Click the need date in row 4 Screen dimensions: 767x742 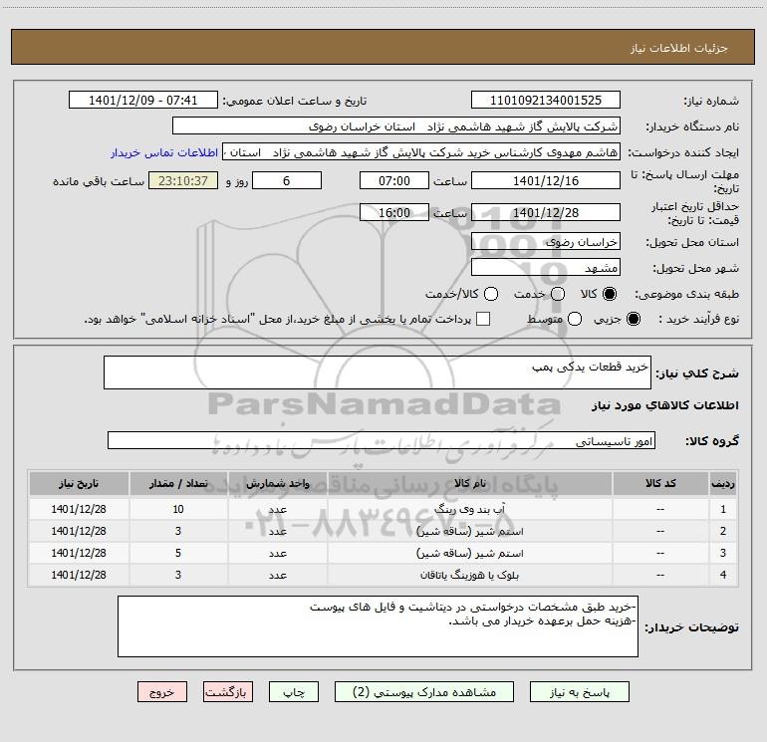click(79, 576)
